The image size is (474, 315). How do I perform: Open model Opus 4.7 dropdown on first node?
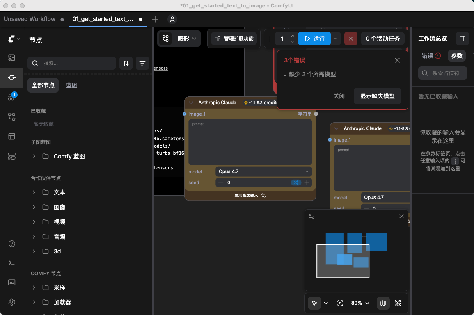click(263, 171)
